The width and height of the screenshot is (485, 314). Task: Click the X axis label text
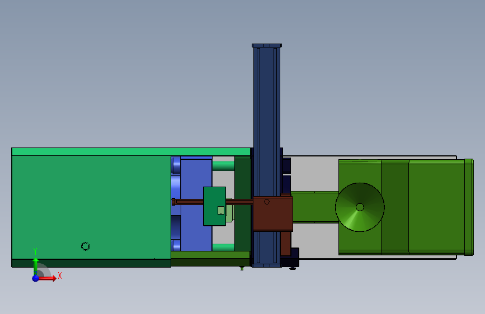[60, 275]
